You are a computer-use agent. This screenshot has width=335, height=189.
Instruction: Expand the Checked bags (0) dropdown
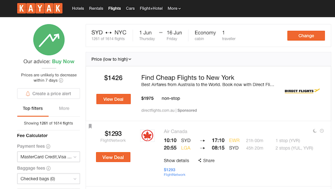49,179
